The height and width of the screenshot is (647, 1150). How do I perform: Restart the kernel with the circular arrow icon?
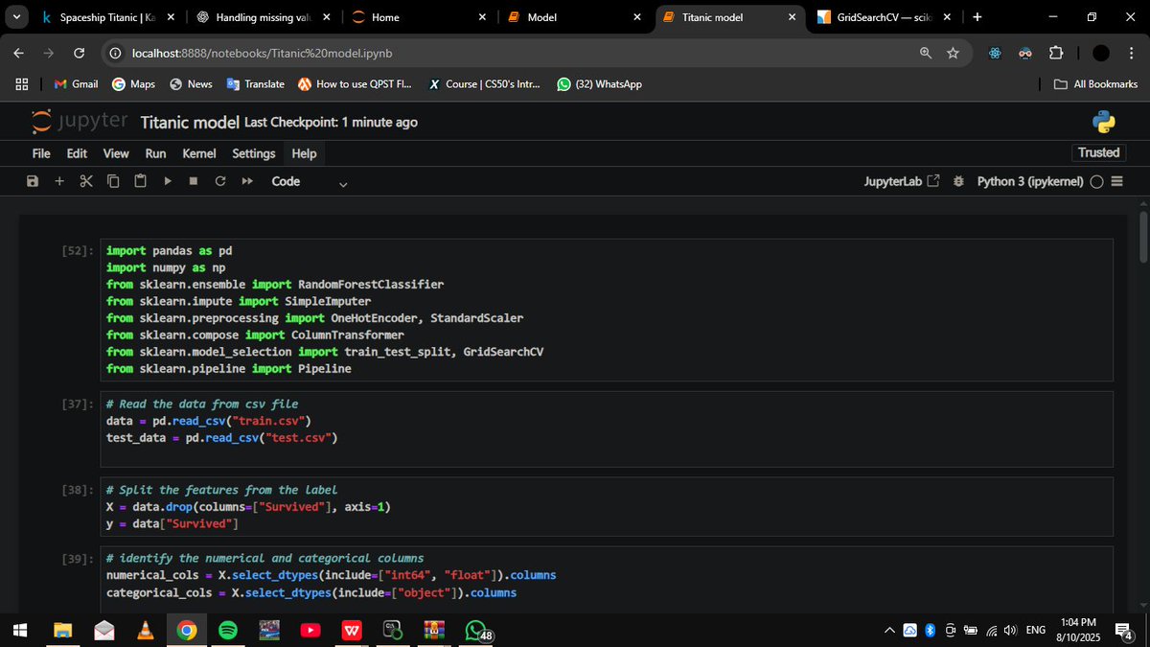220,181
